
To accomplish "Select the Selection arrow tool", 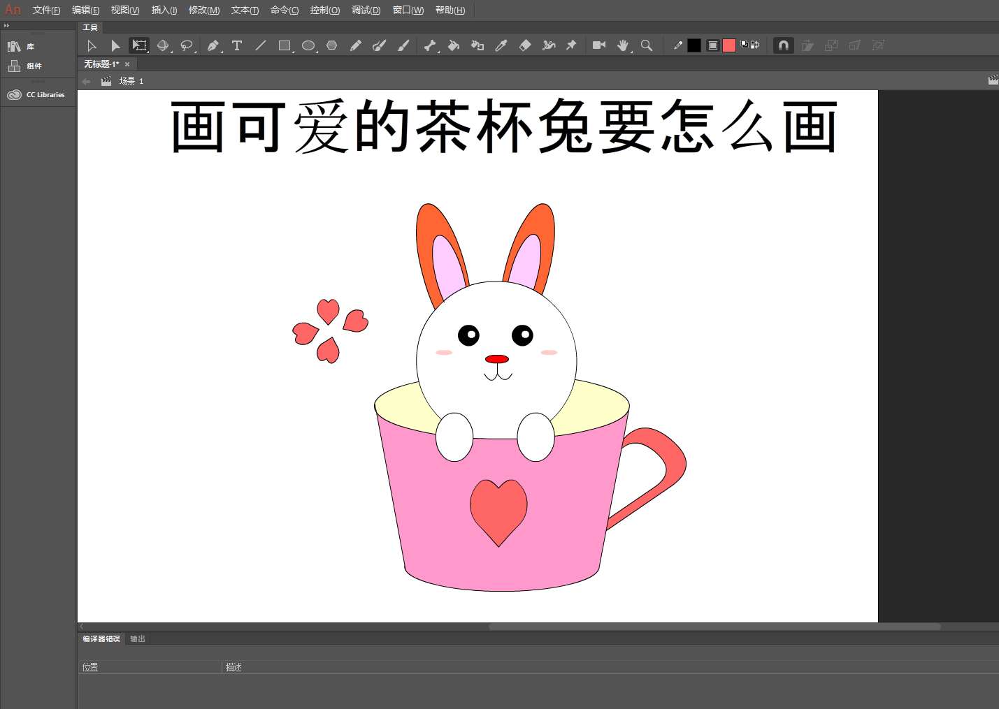I will 92,45.
